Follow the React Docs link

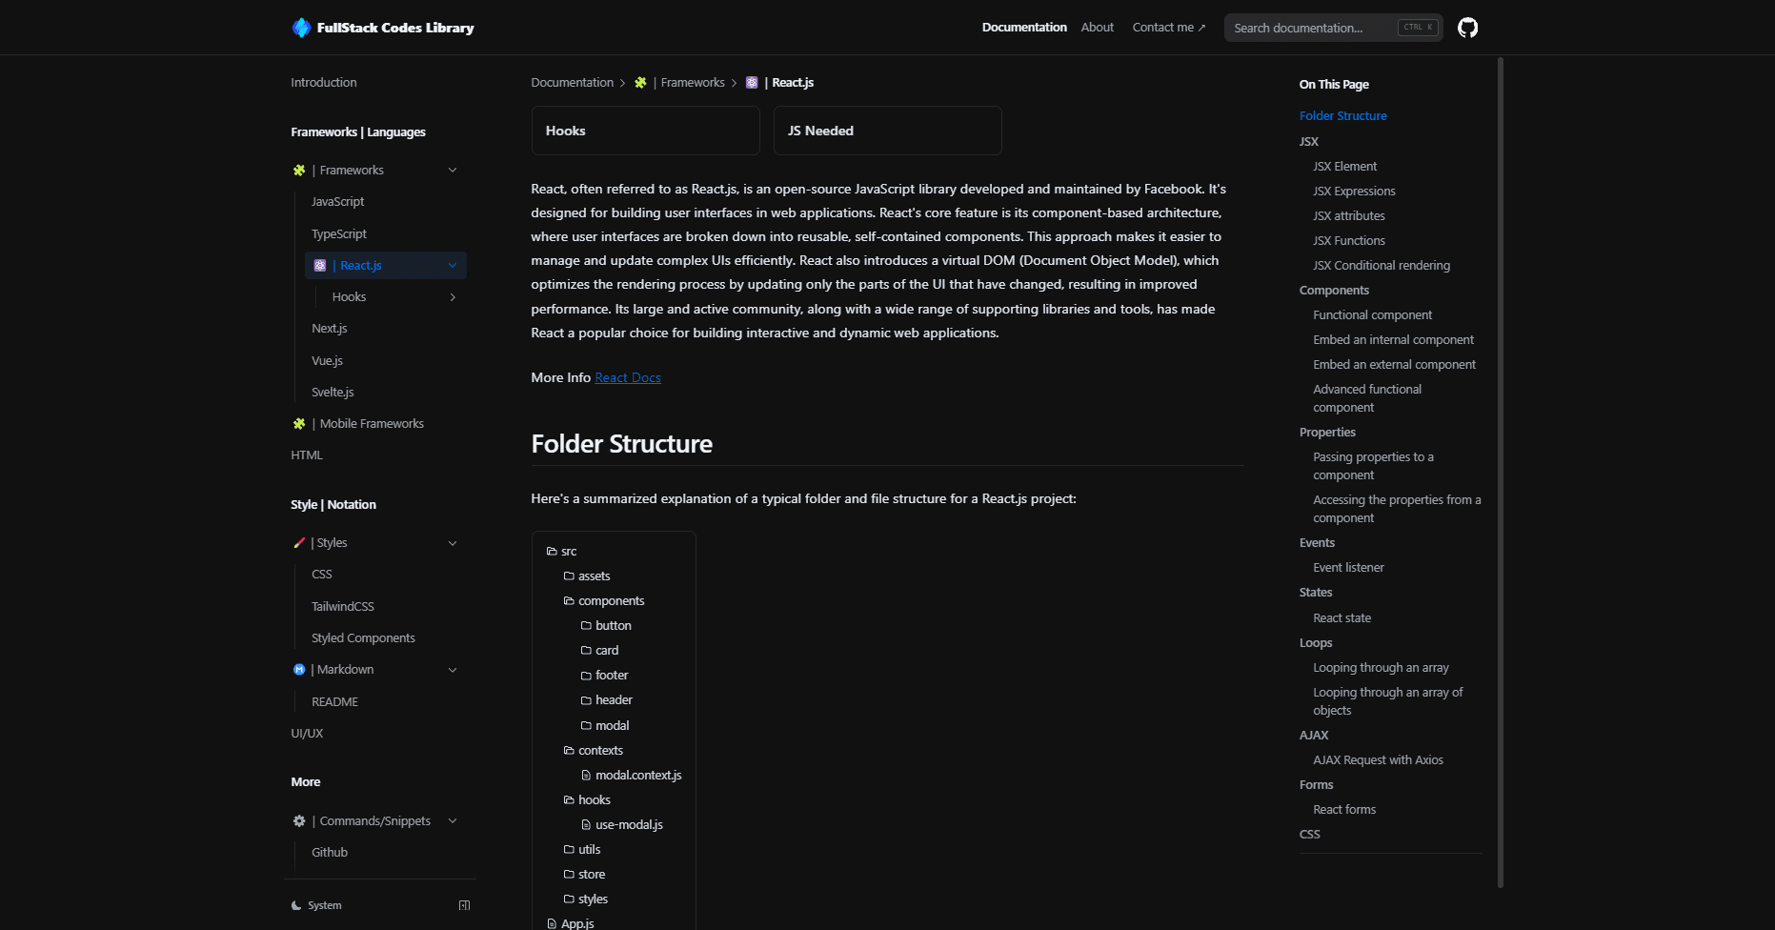628,378
